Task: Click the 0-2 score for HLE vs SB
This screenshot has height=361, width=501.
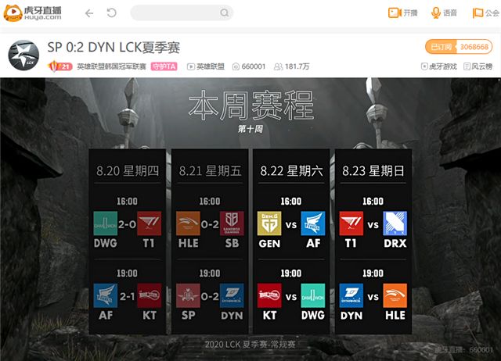Action: 210,224
